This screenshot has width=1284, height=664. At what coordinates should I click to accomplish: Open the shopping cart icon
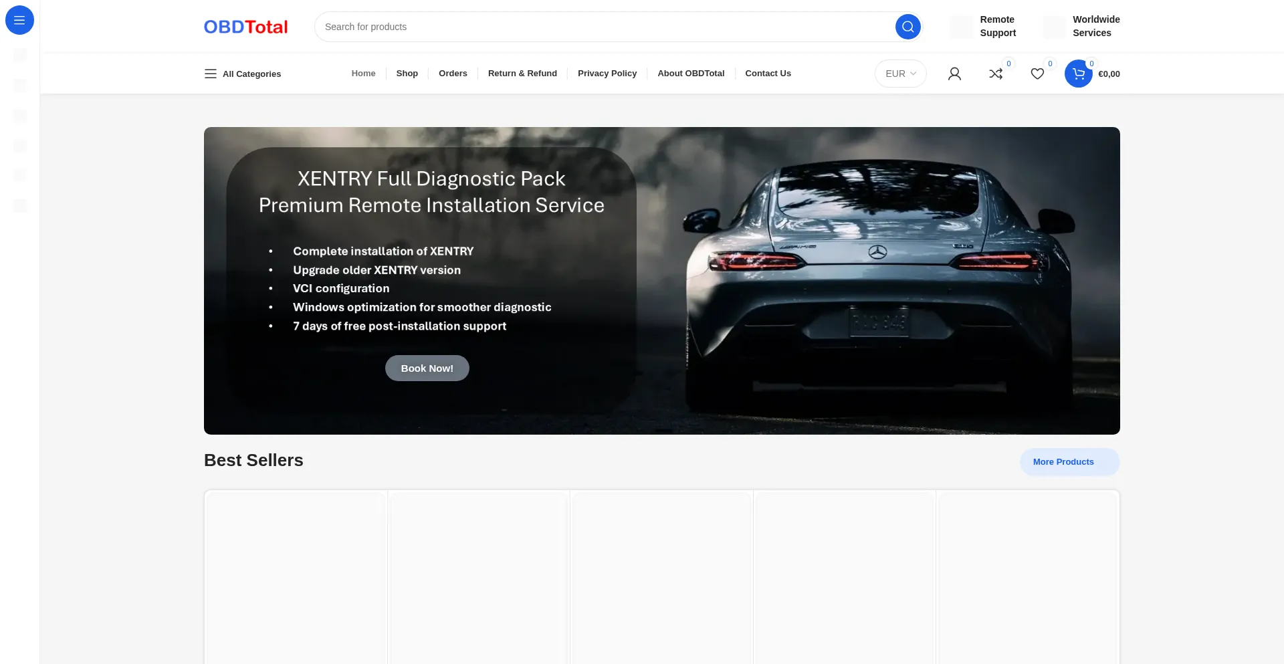[1078, 74]
